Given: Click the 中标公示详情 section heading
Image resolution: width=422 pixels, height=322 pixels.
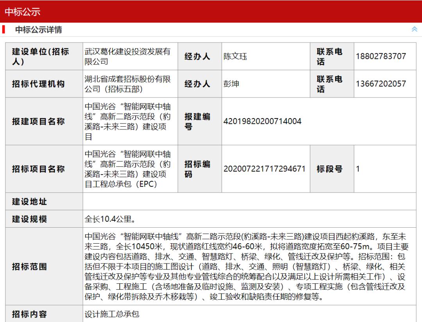Looking at the screenshot, I should 38,30.
